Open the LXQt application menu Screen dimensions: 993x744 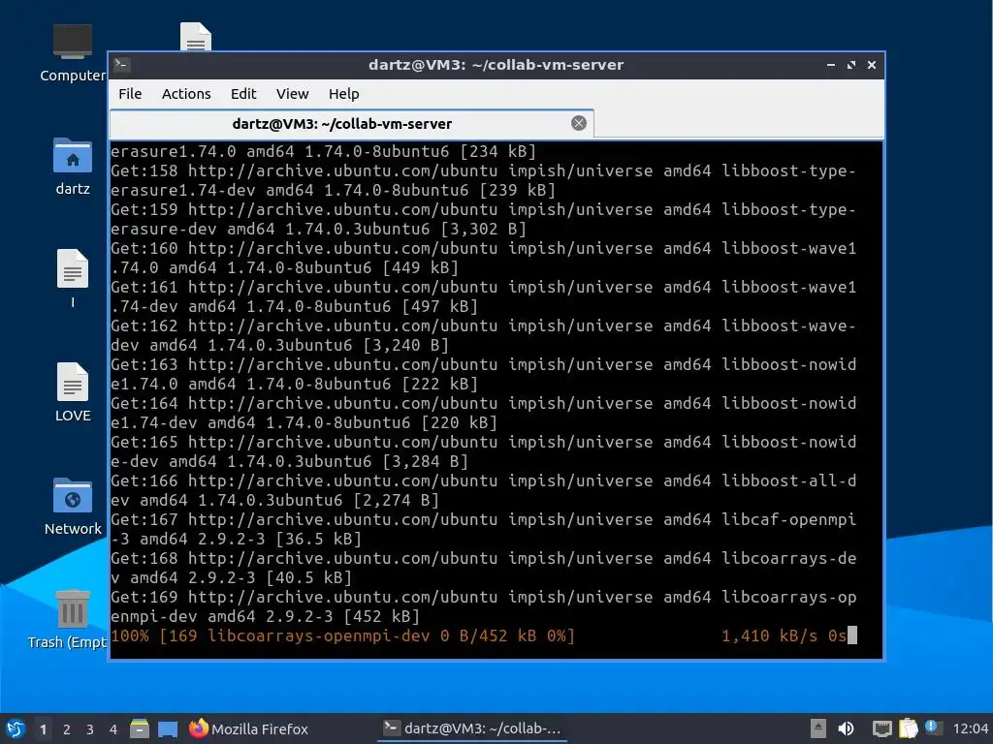(x=16, y=728)
